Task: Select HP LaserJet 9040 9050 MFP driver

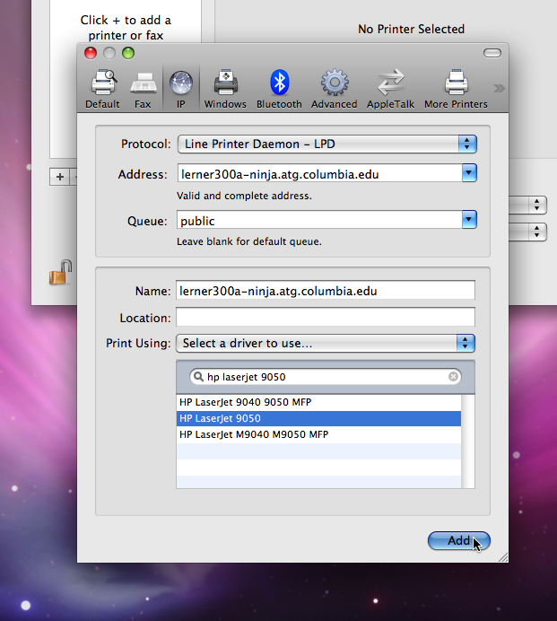Action: 318,402
